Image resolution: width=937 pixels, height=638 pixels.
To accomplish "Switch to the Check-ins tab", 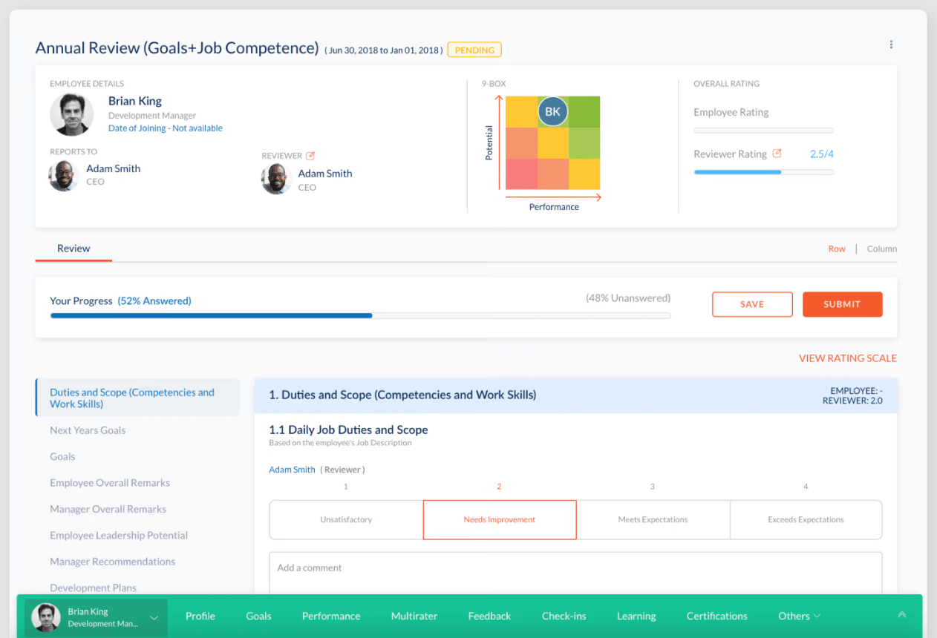I will 564,616.
